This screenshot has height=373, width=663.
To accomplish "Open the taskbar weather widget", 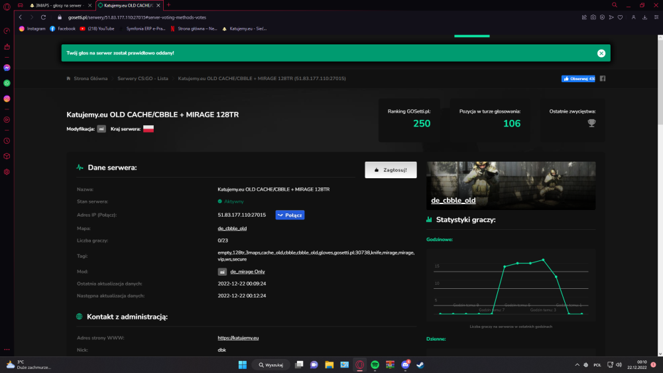I will pos(29,365).
